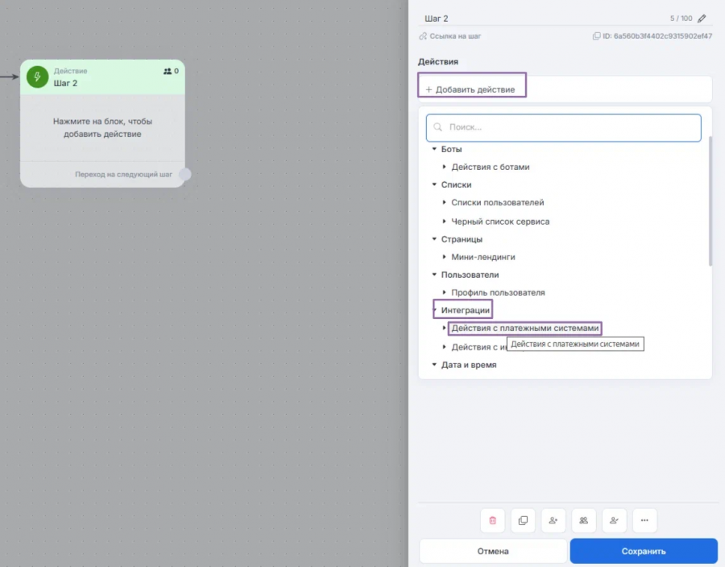
Task: Click the green lightning icon on Шаг 2 block
Action: coord(37,77)
